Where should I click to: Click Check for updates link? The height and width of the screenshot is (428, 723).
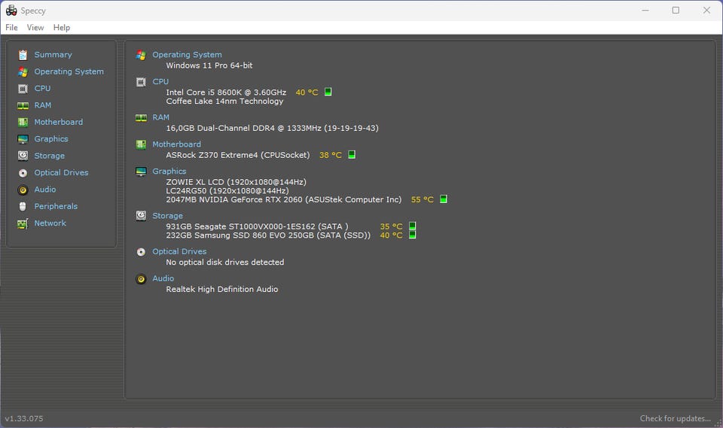pos(675,418)
